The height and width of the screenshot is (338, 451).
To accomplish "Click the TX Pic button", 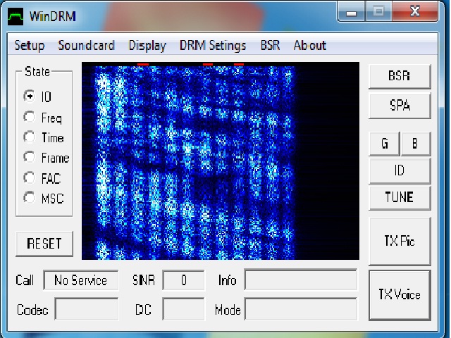I will [x=400, y=241].
